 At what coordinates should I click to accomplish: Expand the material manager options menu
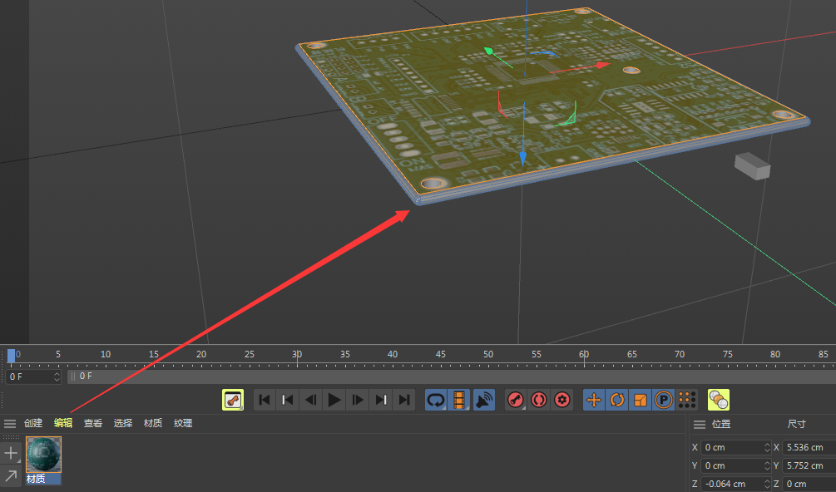click(10, 423)
